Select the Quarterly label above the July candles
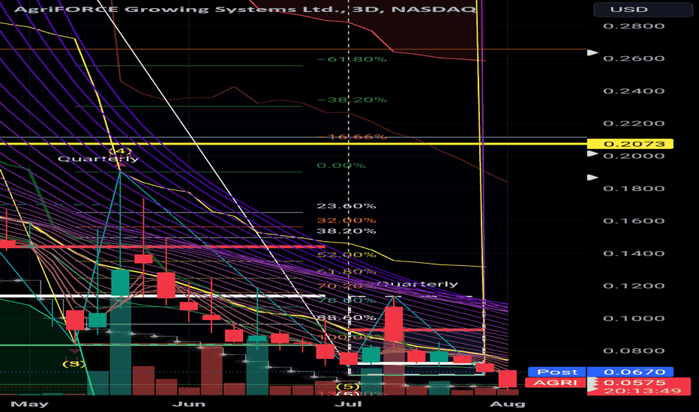Image resolution: width=699 pixels, height=412 pixels. (x=418, y=284)
